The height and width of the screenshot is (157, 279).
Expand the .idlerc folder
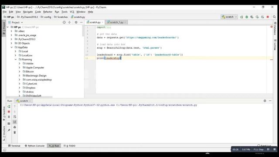coord(11,31)
